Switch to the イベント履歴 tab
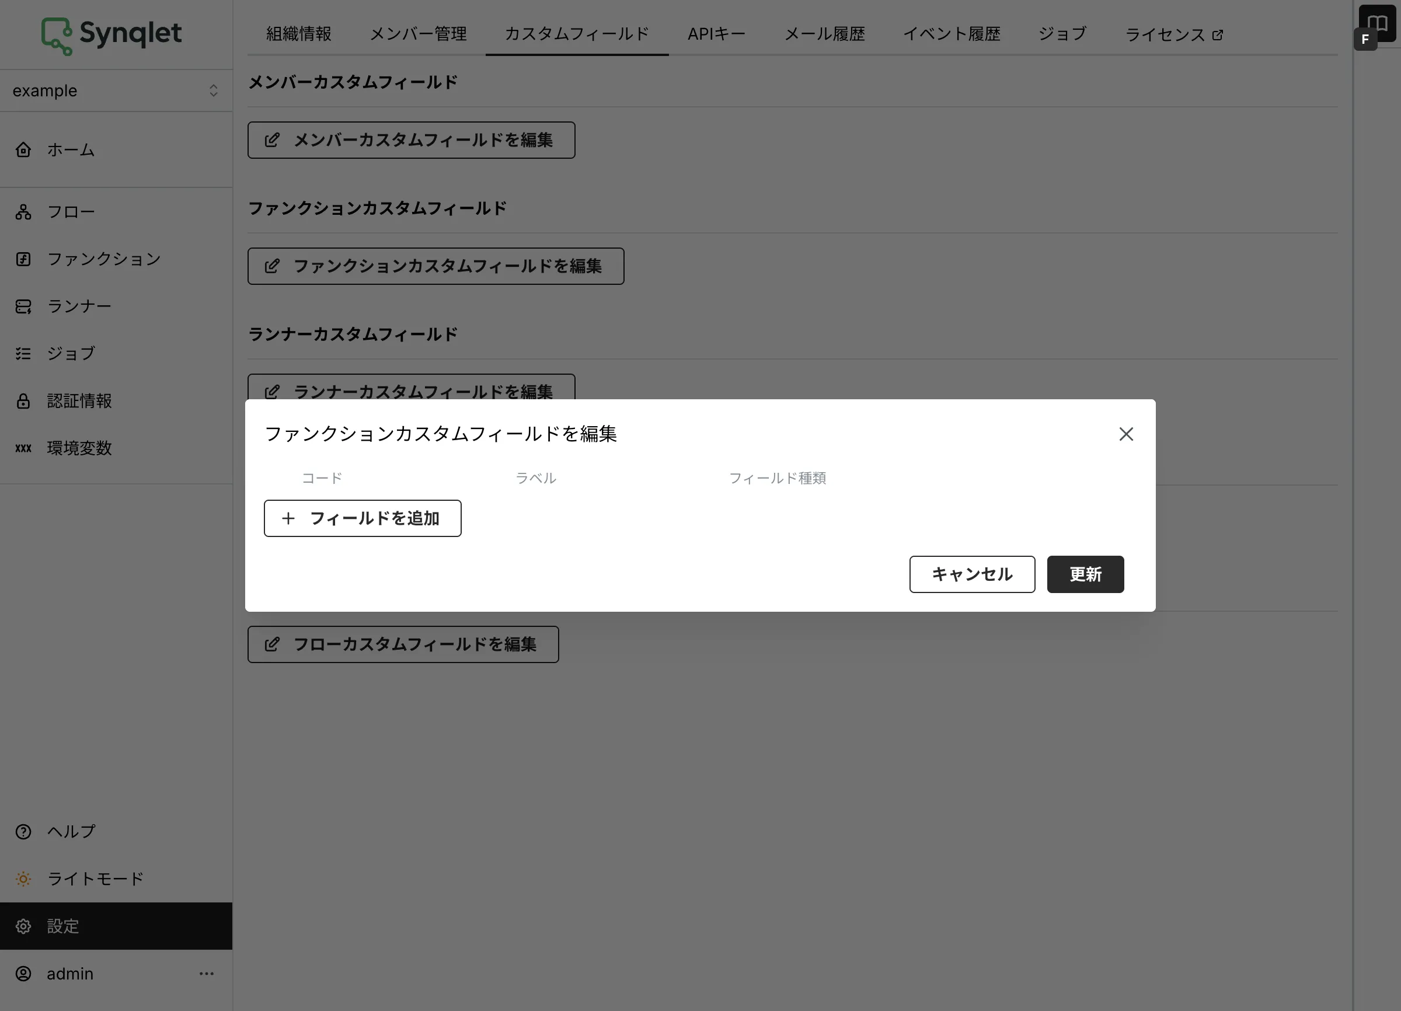 point(952,34)
